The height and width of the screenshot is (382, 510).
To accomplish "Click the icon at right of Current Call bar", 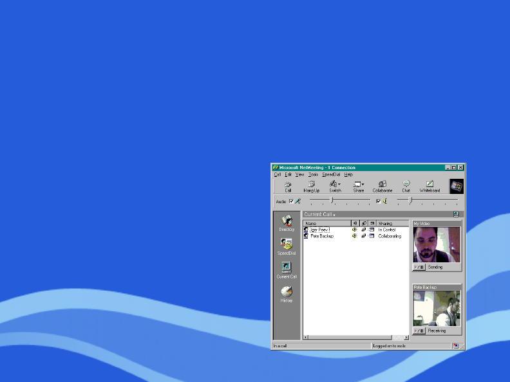I will tap(456, 214).
